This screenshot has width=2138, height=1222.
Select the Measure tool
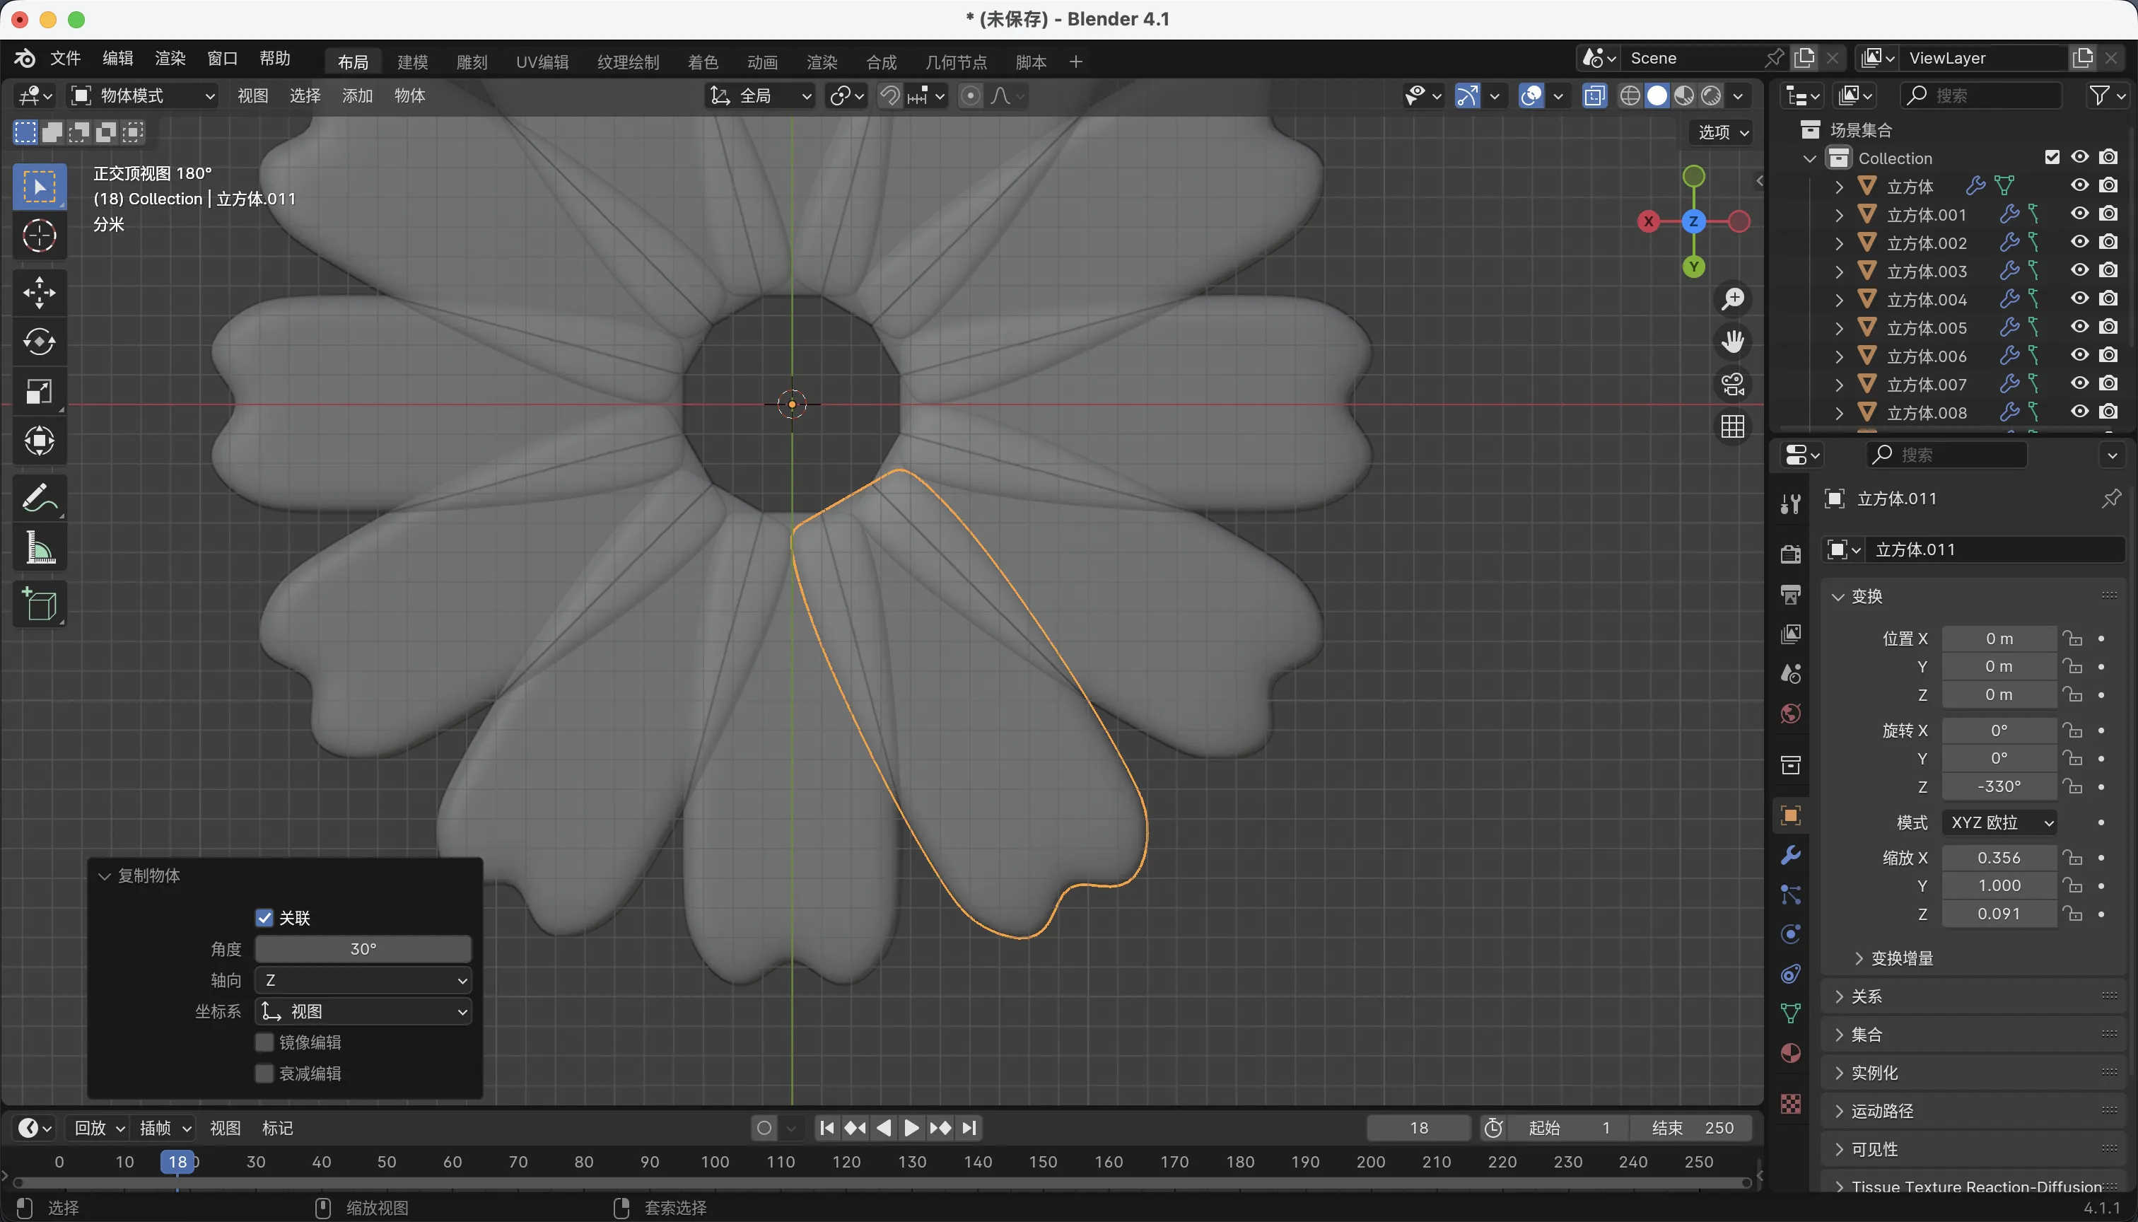coord(39,548)
